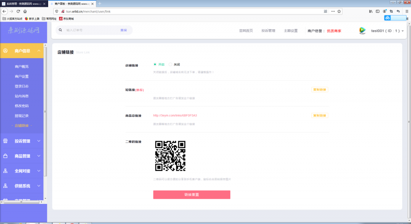Open 主题设置 in the top navigation

coord(291,31)
